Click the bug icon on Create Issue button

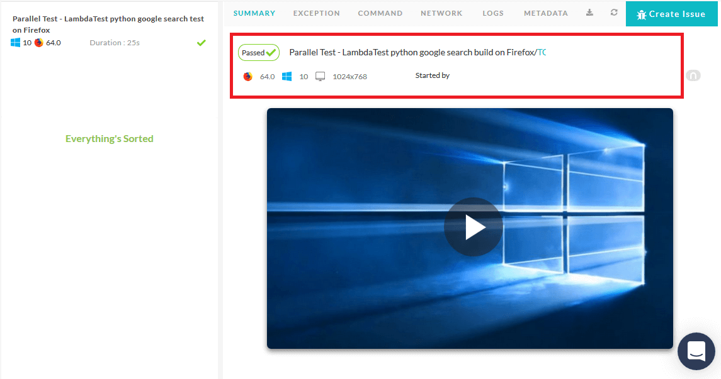(642, 13)
